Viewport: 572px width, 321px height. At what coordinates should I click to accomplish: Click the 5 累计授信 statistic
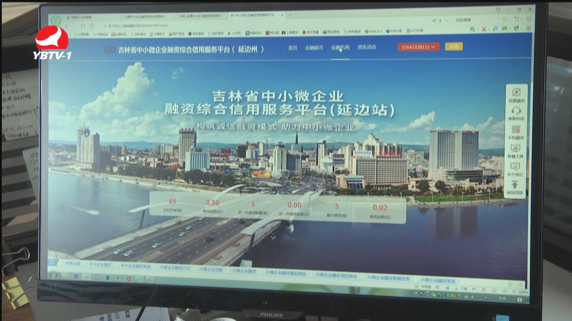point(337,210)
